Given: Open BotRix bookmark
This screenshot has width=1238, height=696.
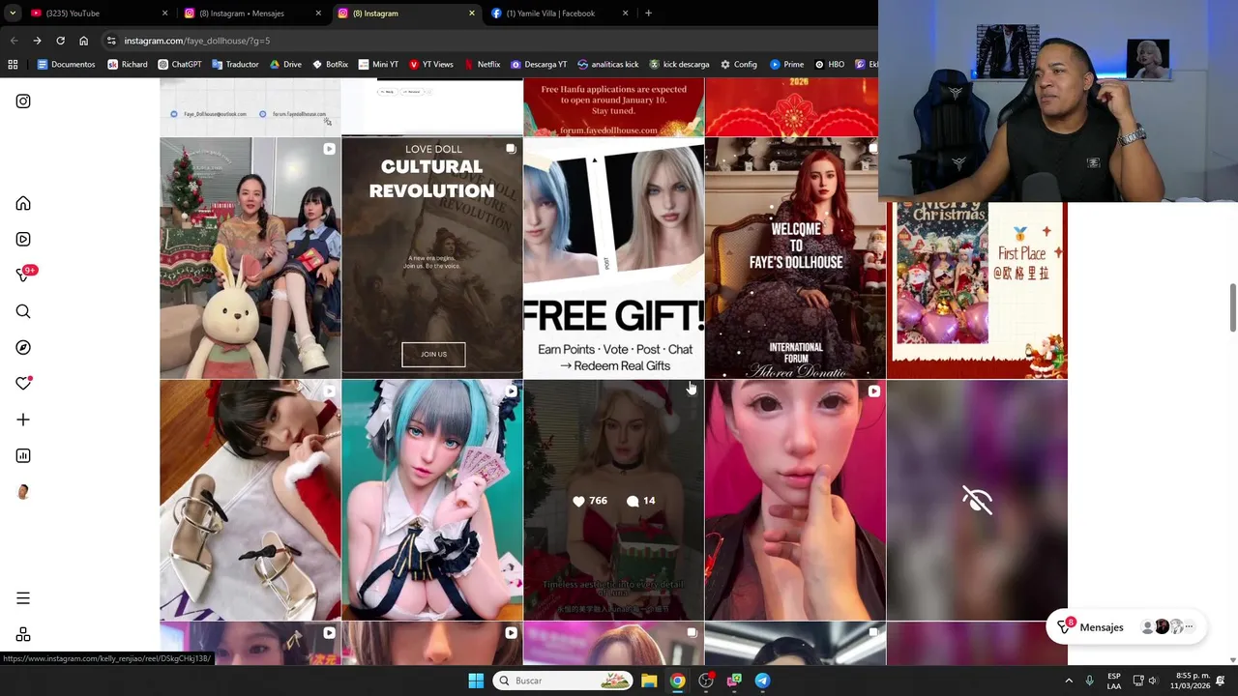Looking at the screenshot, I should pyautogui.click(x=329, y=65).
